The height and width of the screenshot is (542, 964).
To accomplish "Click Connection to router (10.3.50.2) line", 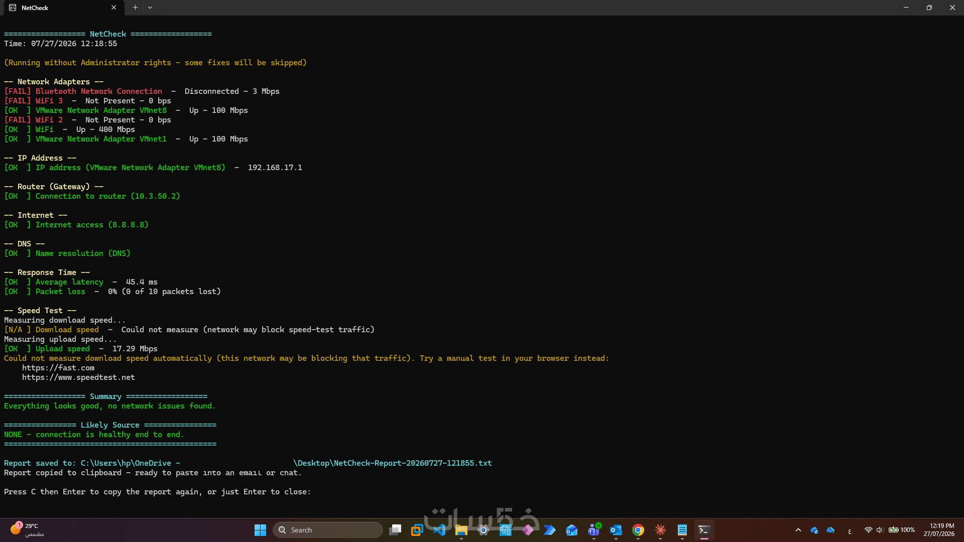I will pyautogui.click(x=92, y=196).
